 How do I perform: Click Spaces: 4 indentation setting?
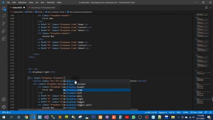(x=163, y=112)
